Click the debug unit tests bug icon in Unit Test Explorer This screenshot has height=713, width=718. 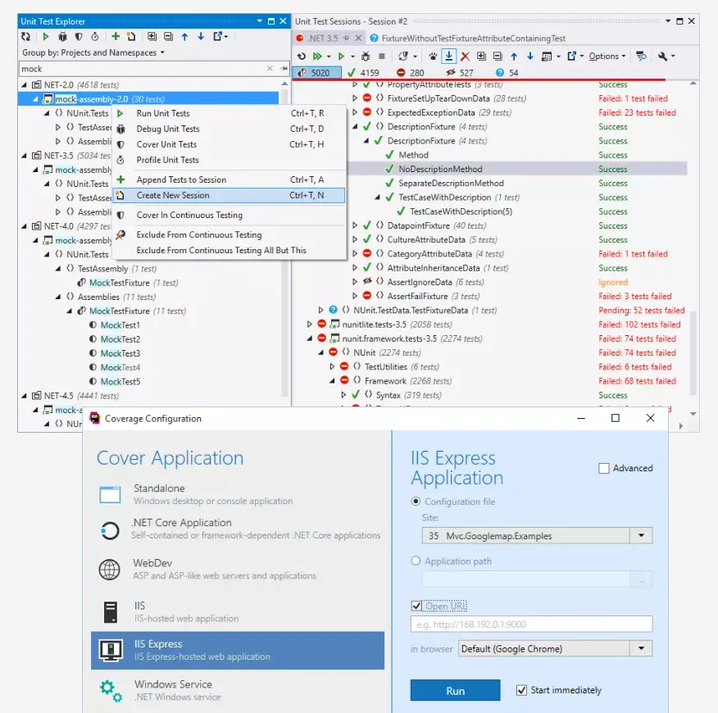pyautogui.click(x=62, y=37)
